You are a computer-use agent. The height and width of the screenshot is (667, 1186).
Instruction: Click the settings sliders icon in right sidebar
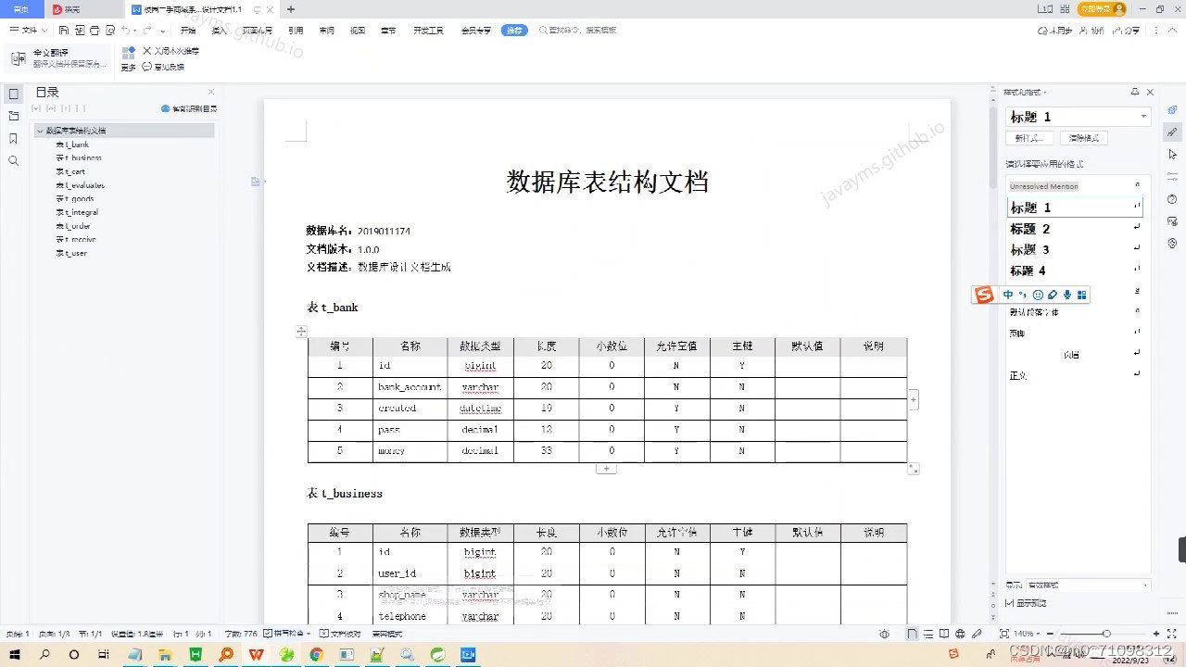click(x=1172, y=177)
